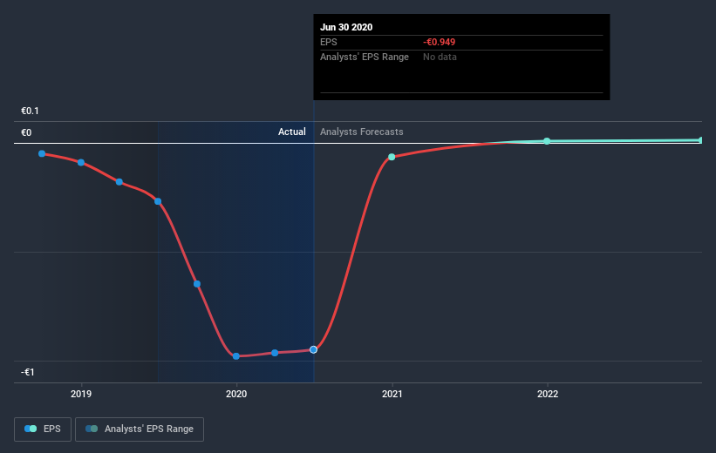The width and height of the screenshot is (716, 453).
Task: Click the EPS legend color icon
Action: click(31, 429)
